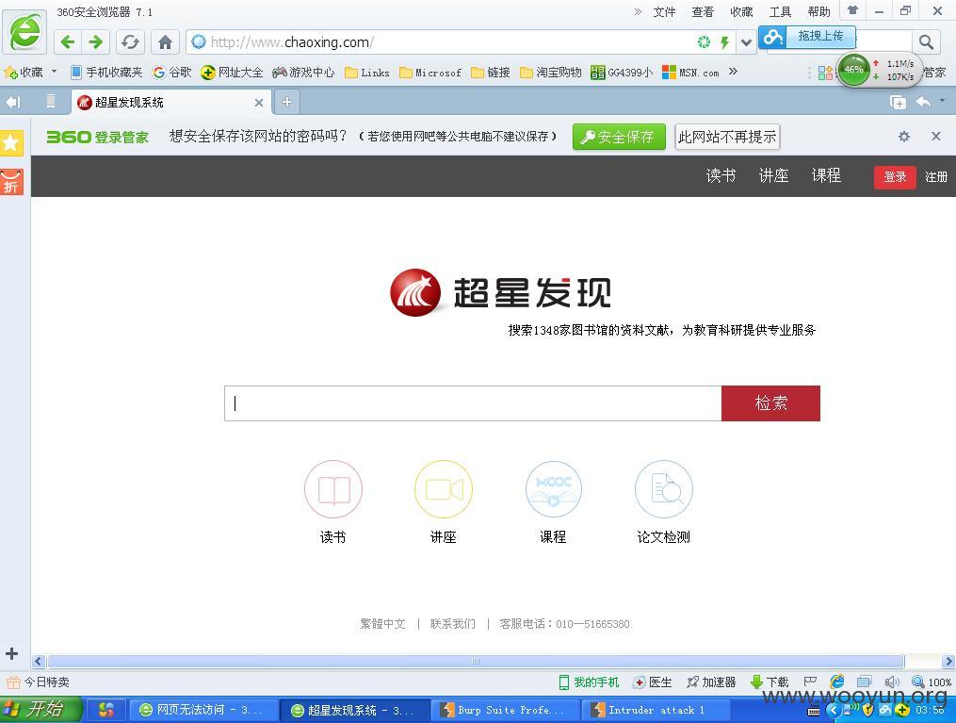Click the yellow star sidebar icon
956x723 pixels.
(x=11, y=142)
